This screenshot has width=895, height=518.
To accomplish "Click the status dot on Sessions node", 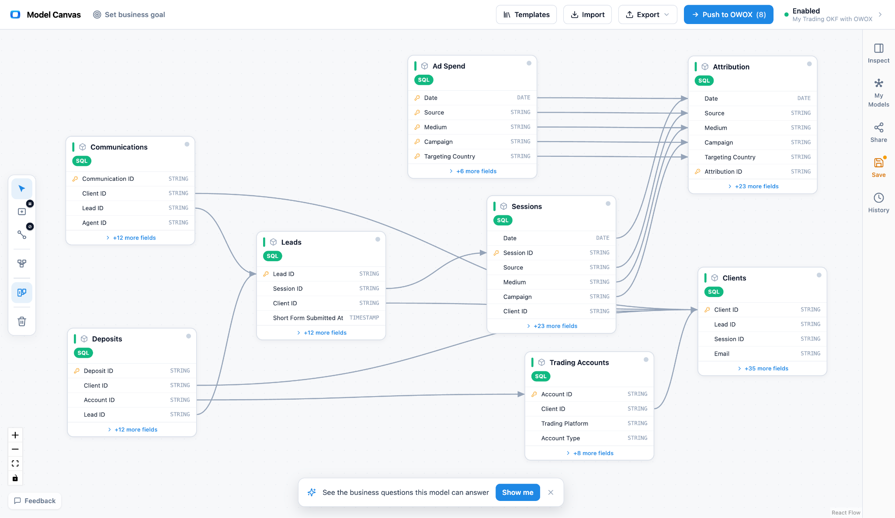I will point(608,204).
